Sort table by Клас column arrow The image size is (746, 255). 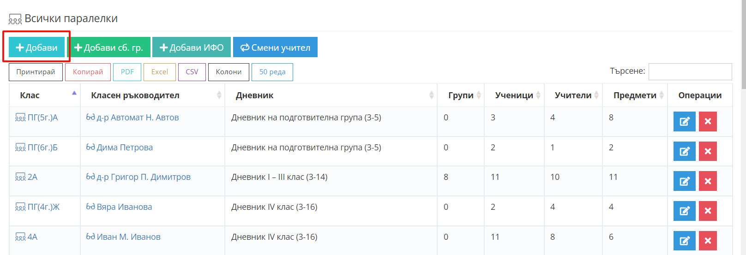click(x=74, y=94)
